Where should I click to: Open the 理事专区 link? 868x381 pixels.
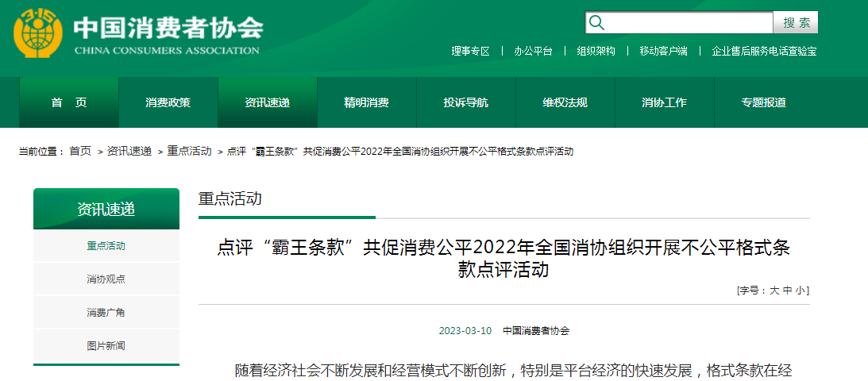click(471, 51)
